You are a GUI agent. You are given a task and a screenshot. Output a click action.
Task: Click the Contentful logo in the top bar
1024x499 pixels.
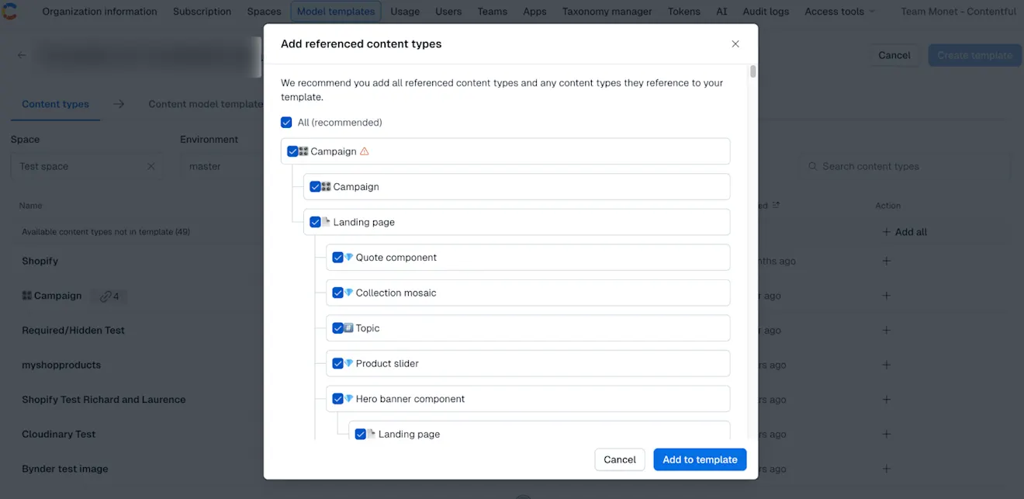point(10,11)
